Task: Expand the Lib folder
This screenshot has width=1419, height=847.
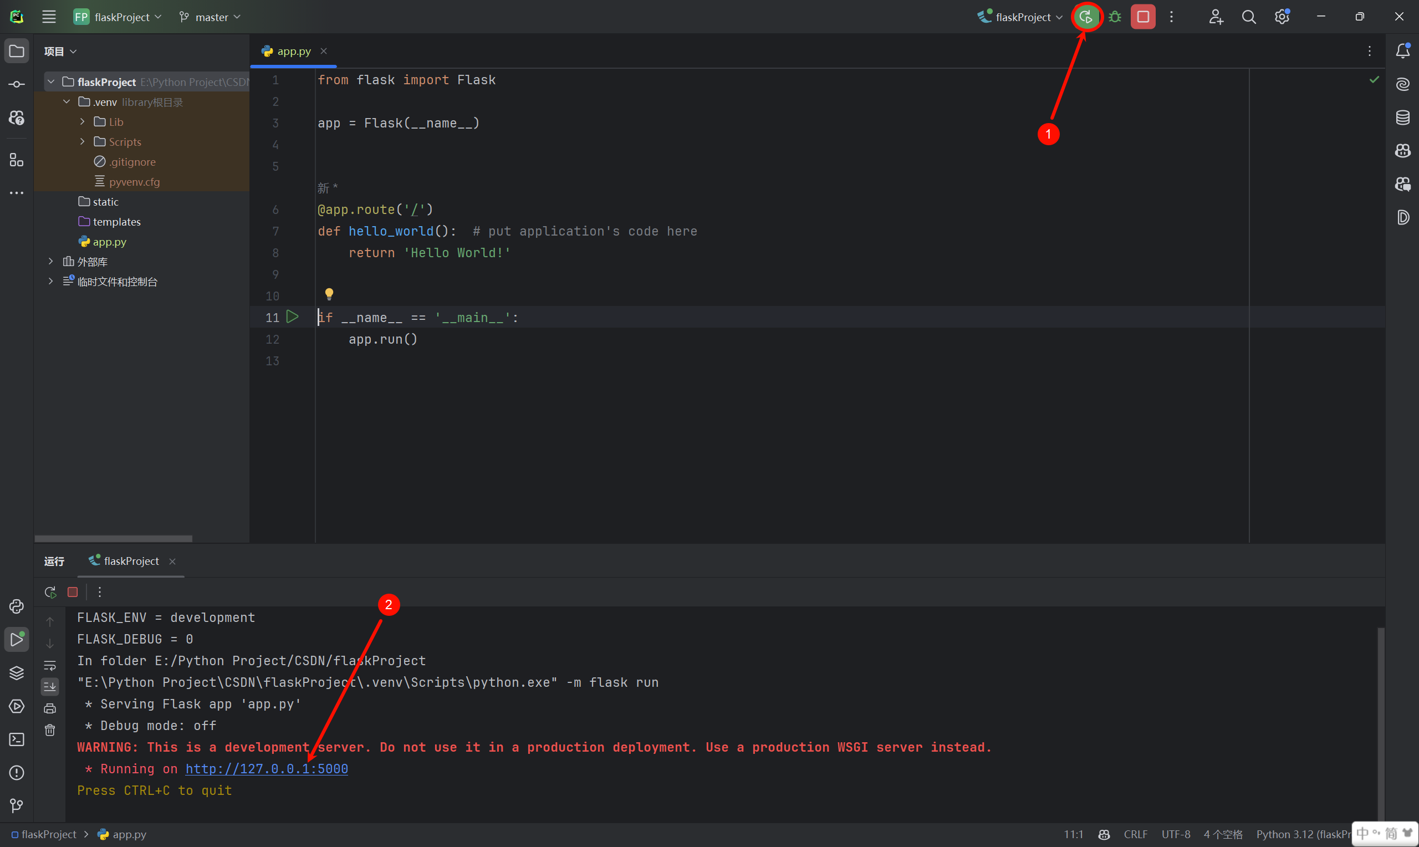Action: [x=82, y=121]
